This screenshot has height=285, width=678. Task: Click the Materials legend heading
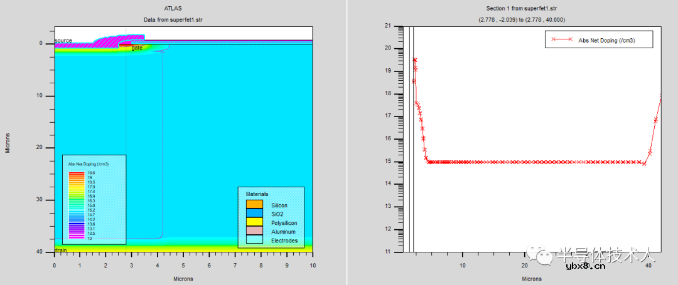click(257, 194)
